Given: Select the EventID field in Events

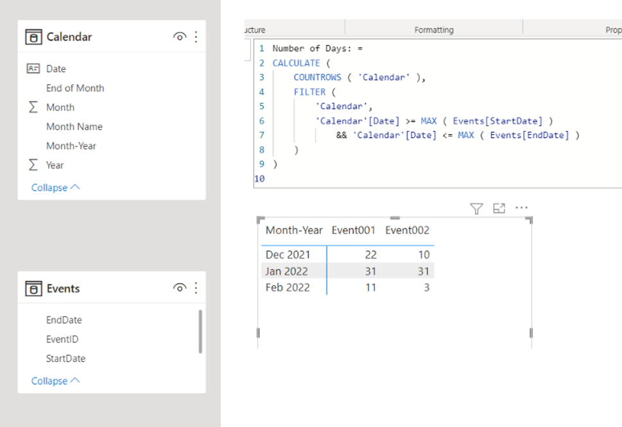Looking at the screenshot, I should coord(62,339).
